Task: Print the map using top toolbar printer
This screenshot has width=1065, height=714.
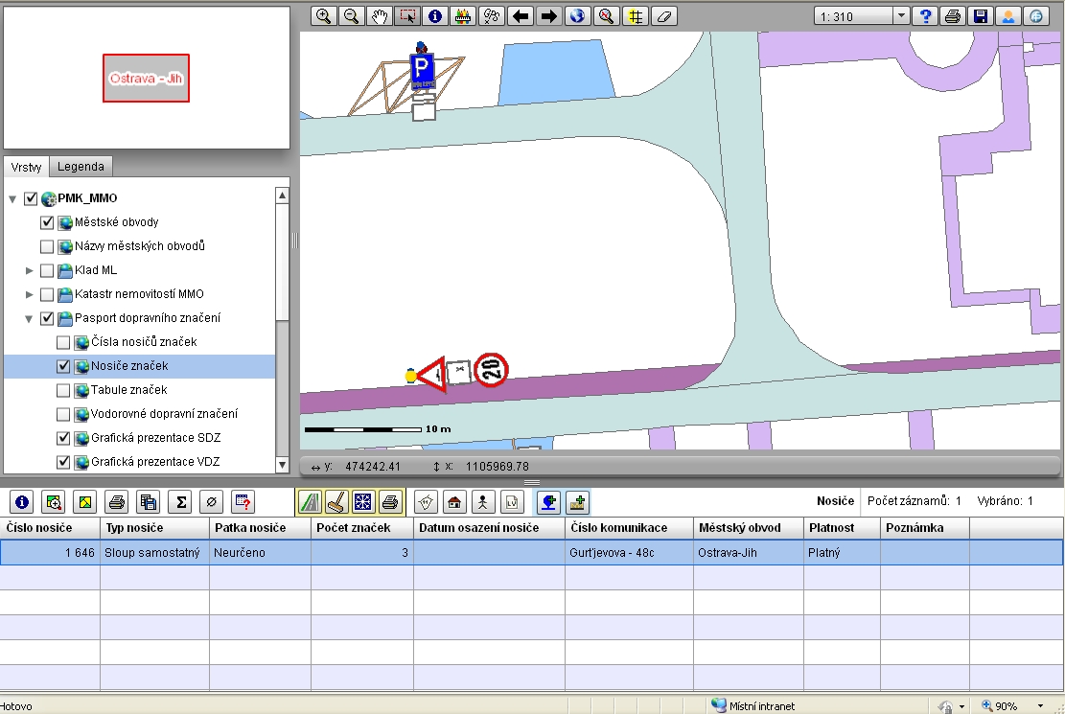Action: tap(952, 16)
